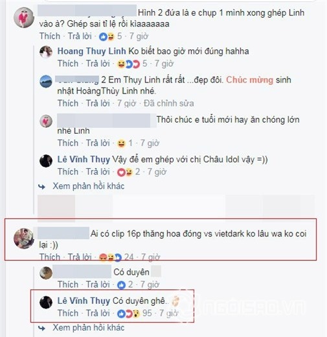Screen dimensions: 327x337
Task: Like Lê Vĩnh Thụy's 'Có duyên ghê' reply
Action: click(x=68, y=313)
